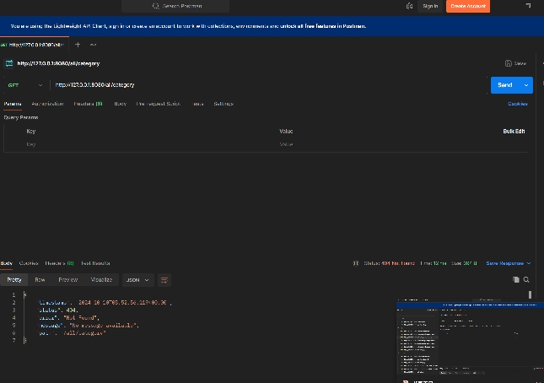This screenshot has width=544, height=383.
Task: Open response search with magnifier icon
Action: [x=526, y=279]
